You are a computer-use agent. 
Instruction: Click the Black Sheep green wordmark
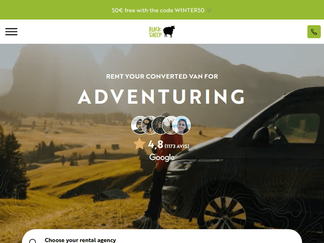click(156, 32)
